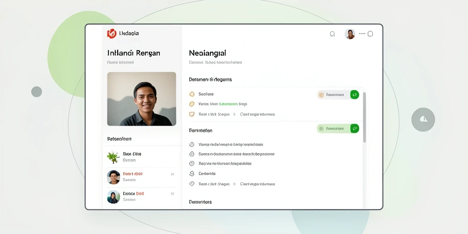This screenshot has width=468, height=234.
Task: Open the user avatar in the top-right header
Action: [x=350, y=34]
